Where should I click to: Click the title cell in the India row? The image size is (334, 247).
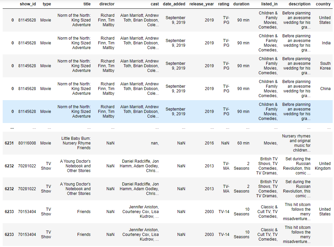pyautogui.click(x=74, y=43)
